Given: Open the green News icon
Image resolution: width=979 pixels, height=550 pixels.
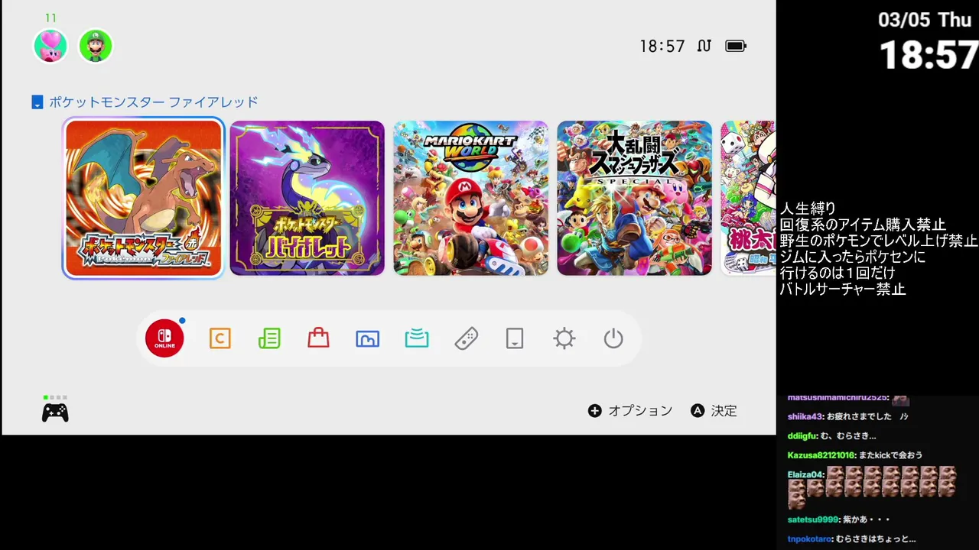Looking at the screenshot, I should 269,338.
